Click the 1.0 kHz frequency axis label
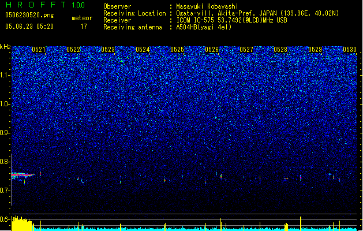The width and height of the screenshot is (363, 231). click(5, 104)
